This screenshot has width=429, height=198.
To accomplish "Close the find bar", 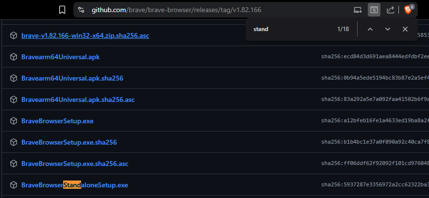I will pyautogui.click(x=405, y=29).
